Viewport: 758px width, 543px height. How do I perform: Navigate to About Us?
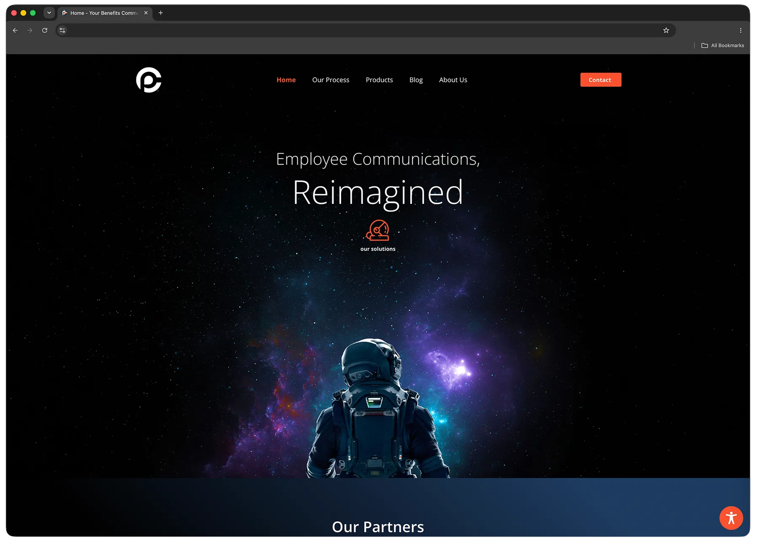(x=453, y=80)
